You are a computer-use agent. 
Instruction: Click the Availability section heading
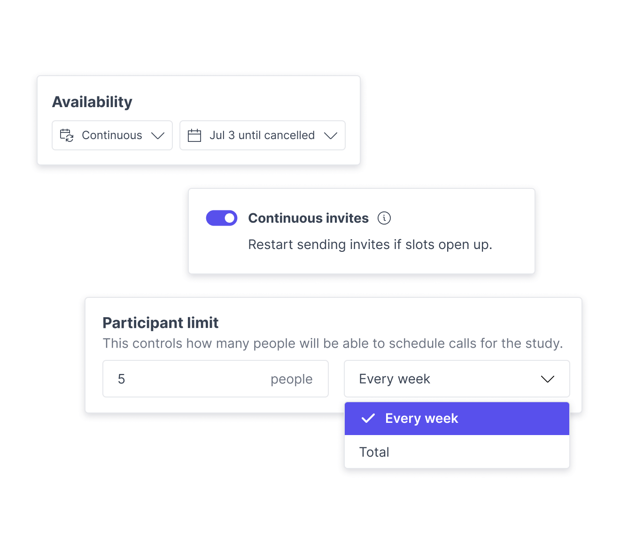[92, 101]
